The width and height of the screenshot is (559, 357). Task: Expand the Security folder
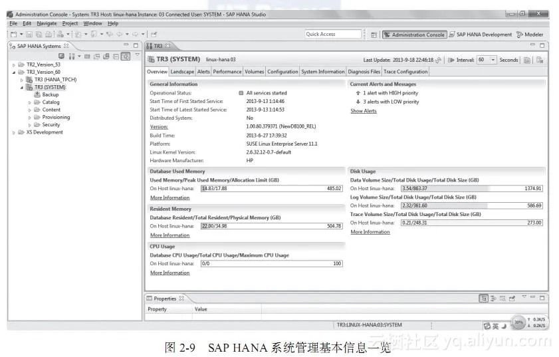point(30,125)
